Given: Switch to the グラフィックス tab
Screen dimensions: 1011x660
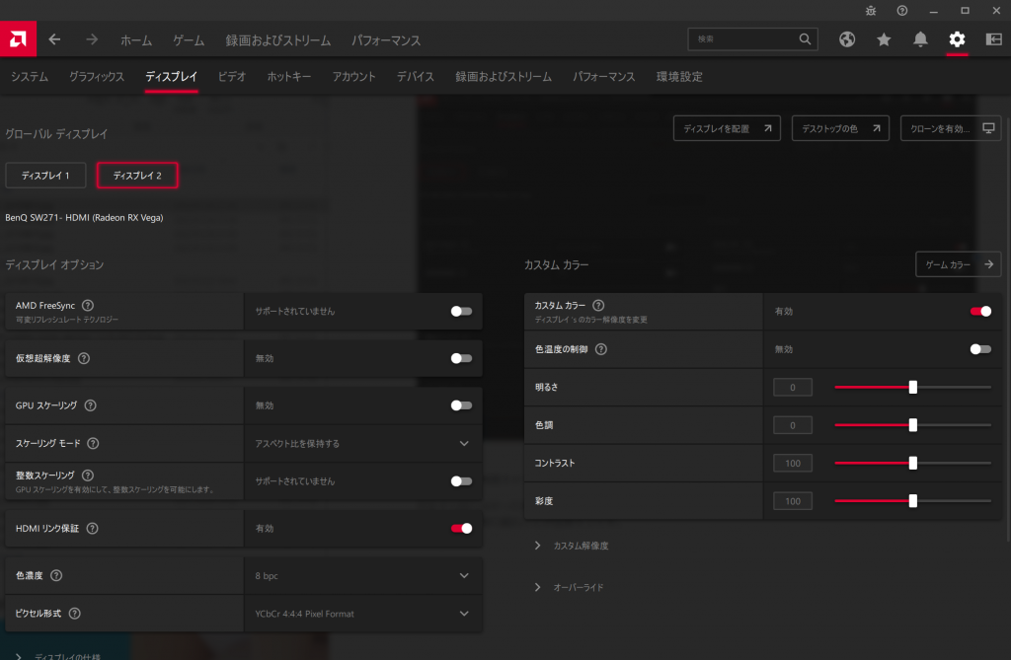Looking at the screenshot, I should [97, 77].
